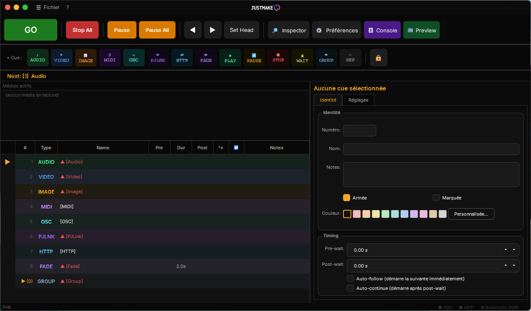Add a FADE cue from the toolbar
This screenshot has width=531, height=311.
click(206, 58)
